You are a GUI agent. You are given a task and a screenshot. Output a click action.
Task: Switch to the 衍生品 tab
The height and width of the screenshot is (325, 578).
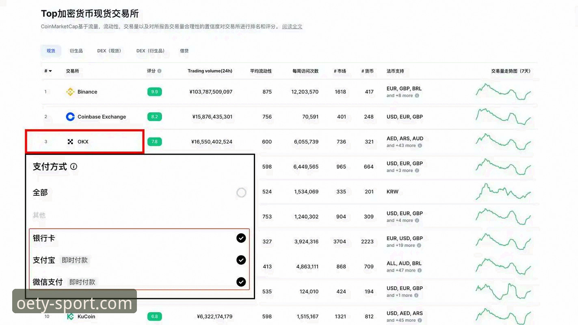[x=76, y=51]
